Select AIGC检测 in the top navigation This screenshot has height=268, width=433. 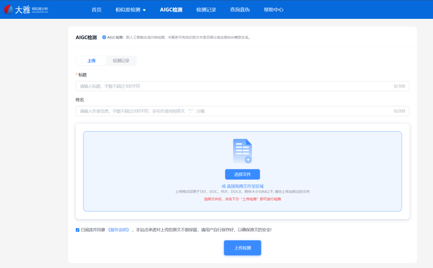tap(171, 10)
